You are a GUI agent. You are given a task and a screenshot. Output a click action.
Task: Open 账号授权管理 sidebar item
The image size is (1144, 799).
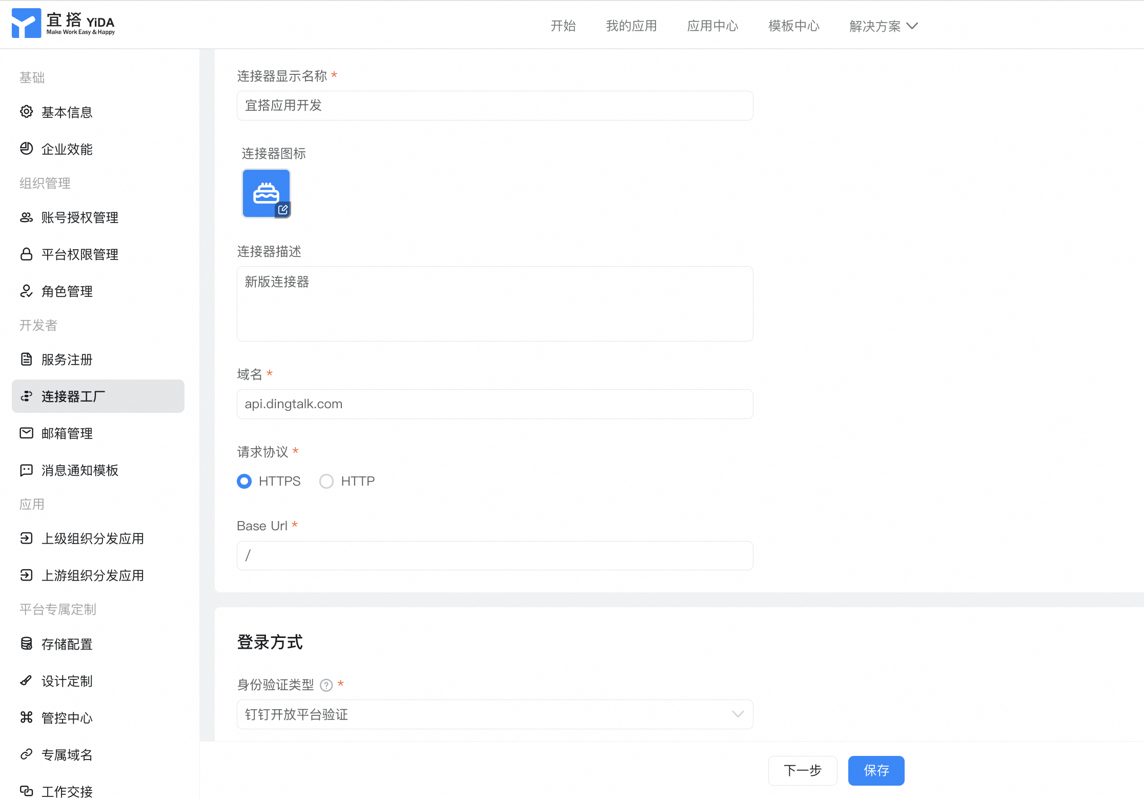point(98,217)
